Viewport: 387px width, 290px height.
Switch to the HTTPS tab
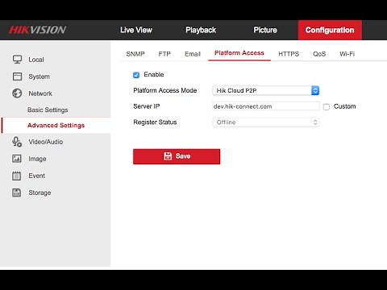289,54
